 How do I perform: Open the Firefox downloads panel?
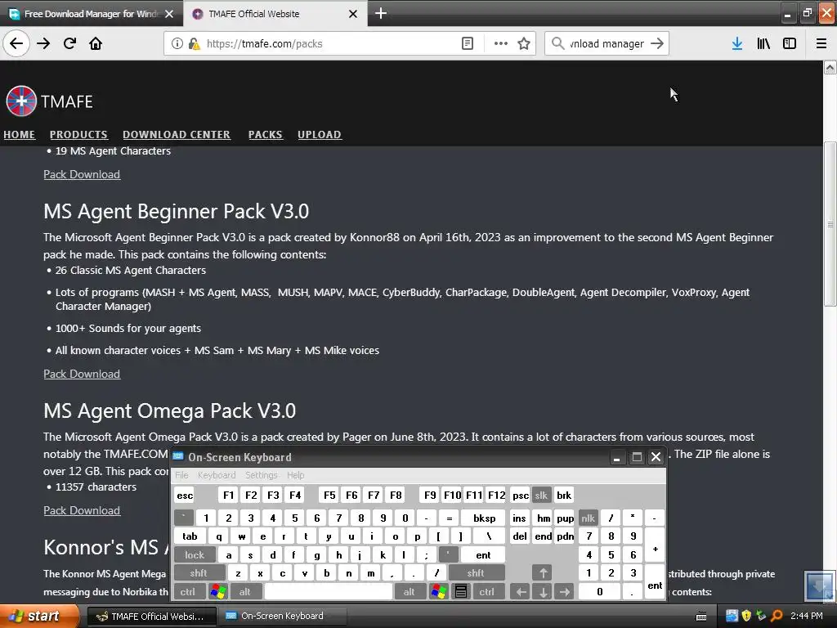(737, 43)
